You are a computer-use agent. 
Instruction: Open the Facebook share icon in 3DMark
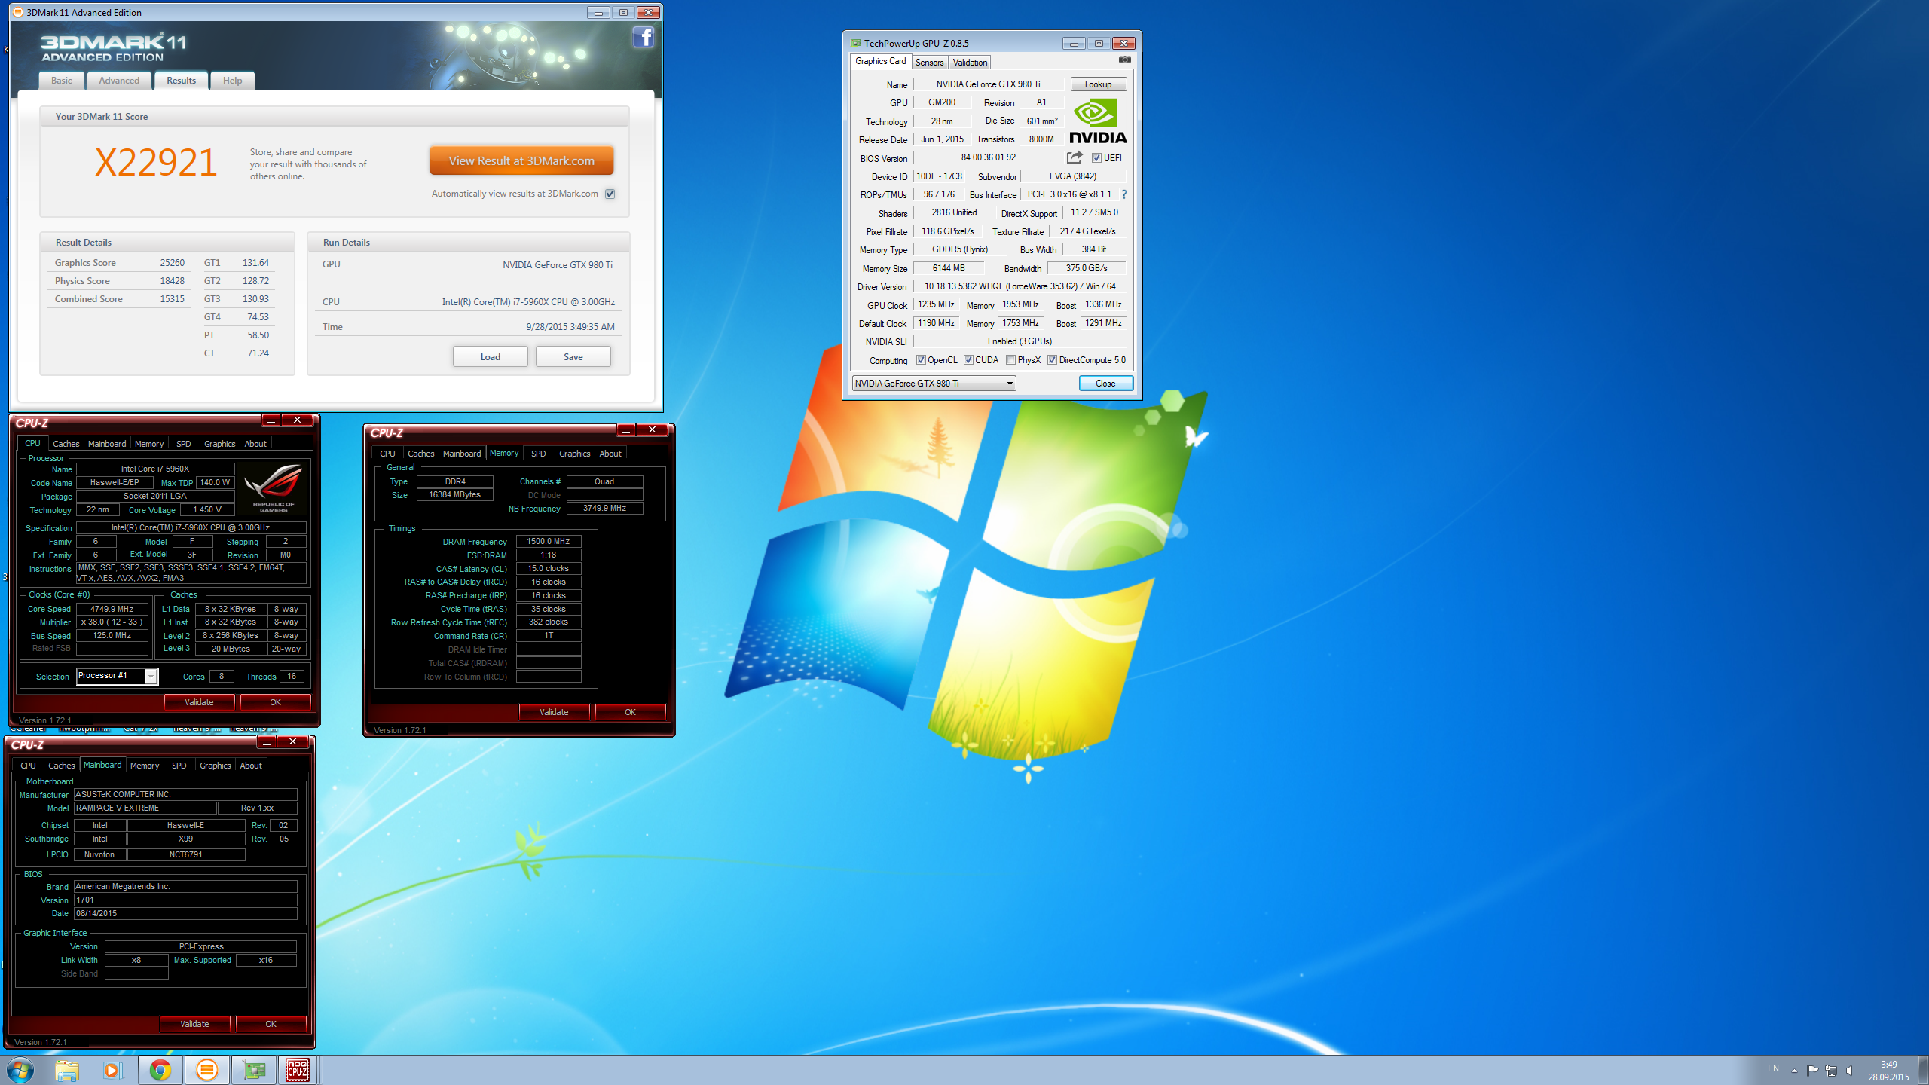point(643,37)
